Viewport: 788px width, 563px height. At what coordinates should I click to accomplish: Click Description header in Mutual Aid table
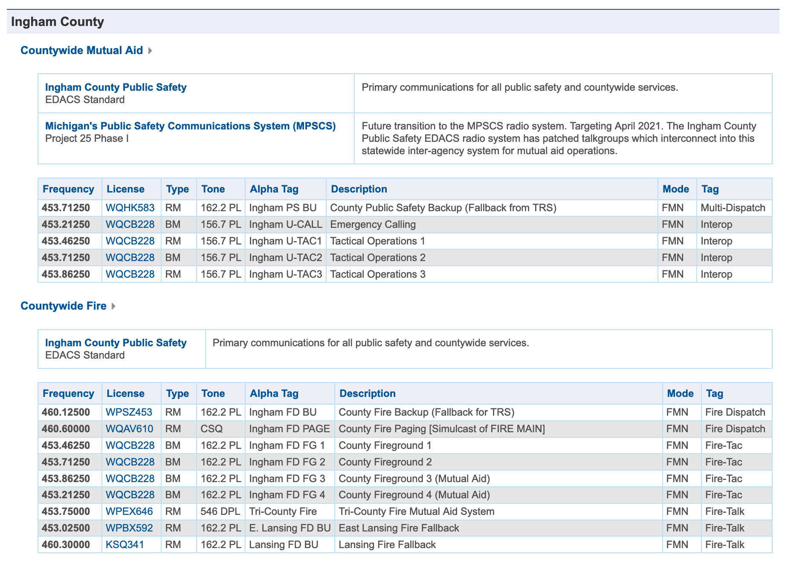click(359, 189)
